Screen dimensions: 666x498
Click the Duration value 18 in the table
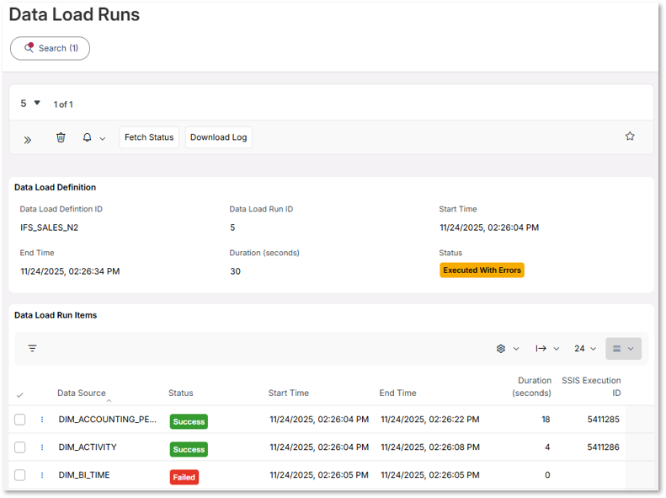(546, 420)
